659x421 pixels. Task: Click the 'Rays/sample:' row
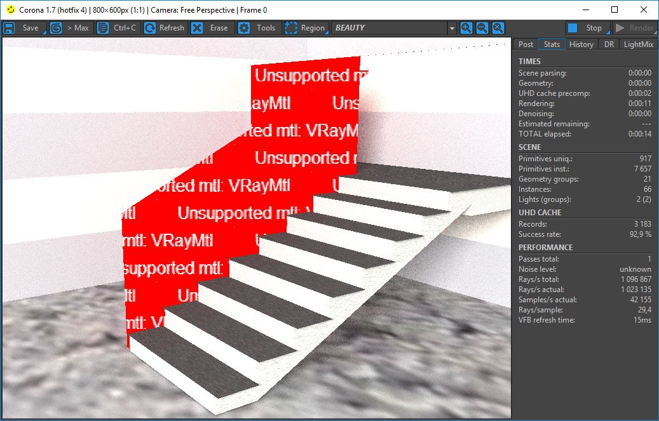pos(585,310)
